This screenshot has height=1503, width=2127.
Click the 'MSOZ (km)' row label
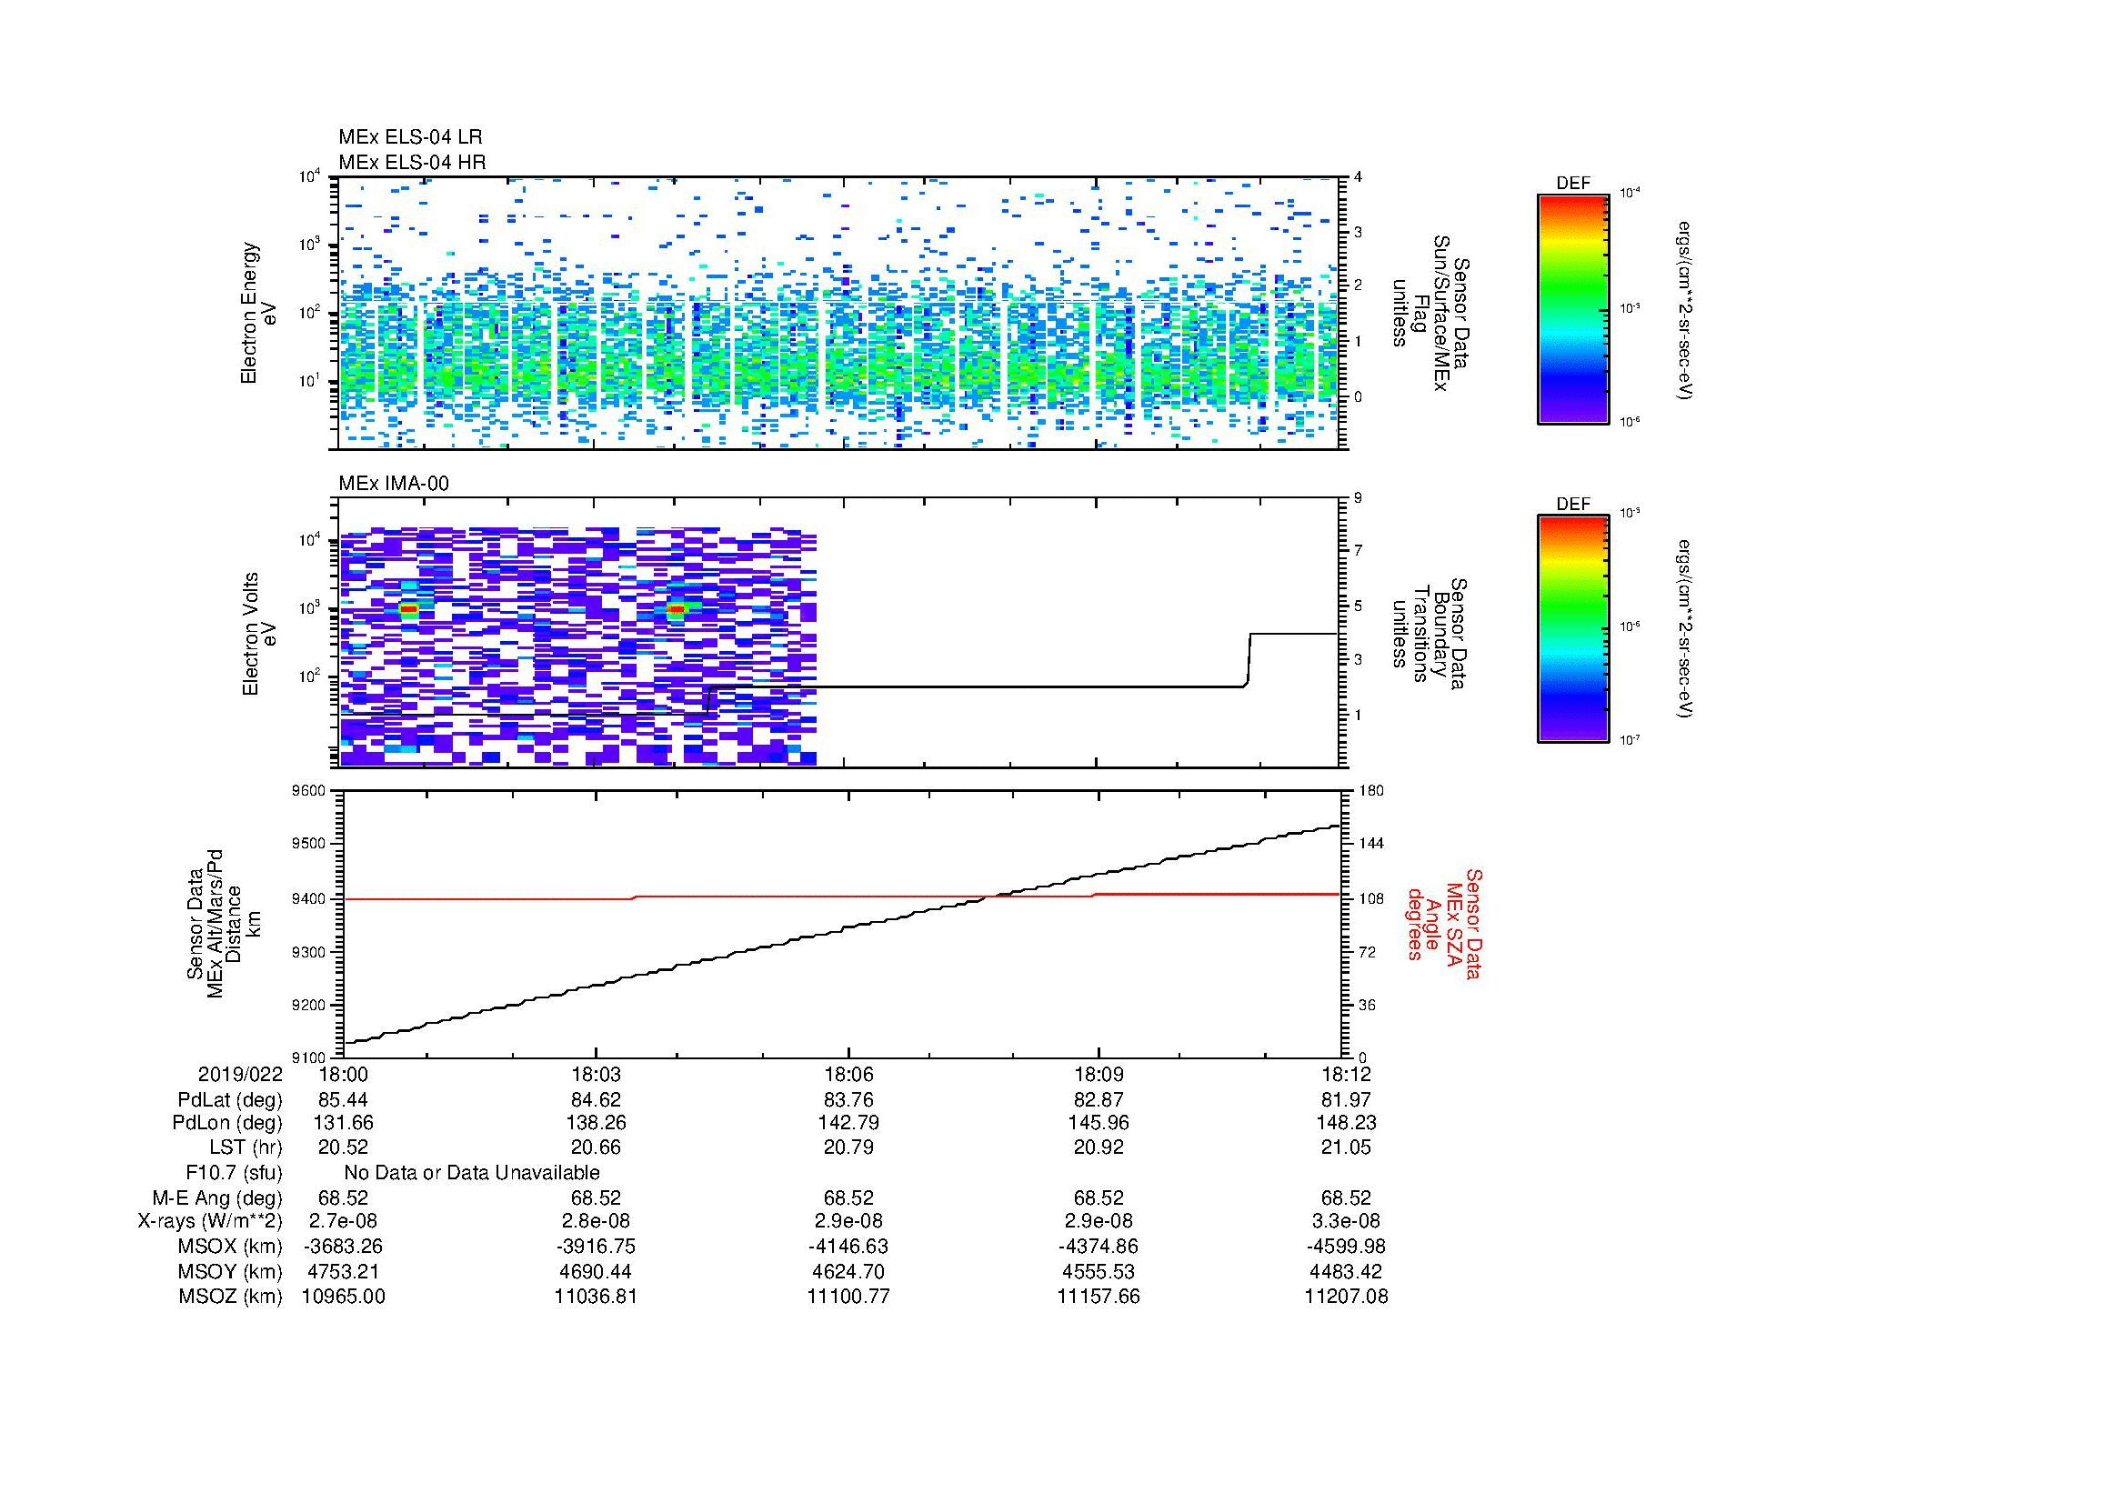(231, 1297)
